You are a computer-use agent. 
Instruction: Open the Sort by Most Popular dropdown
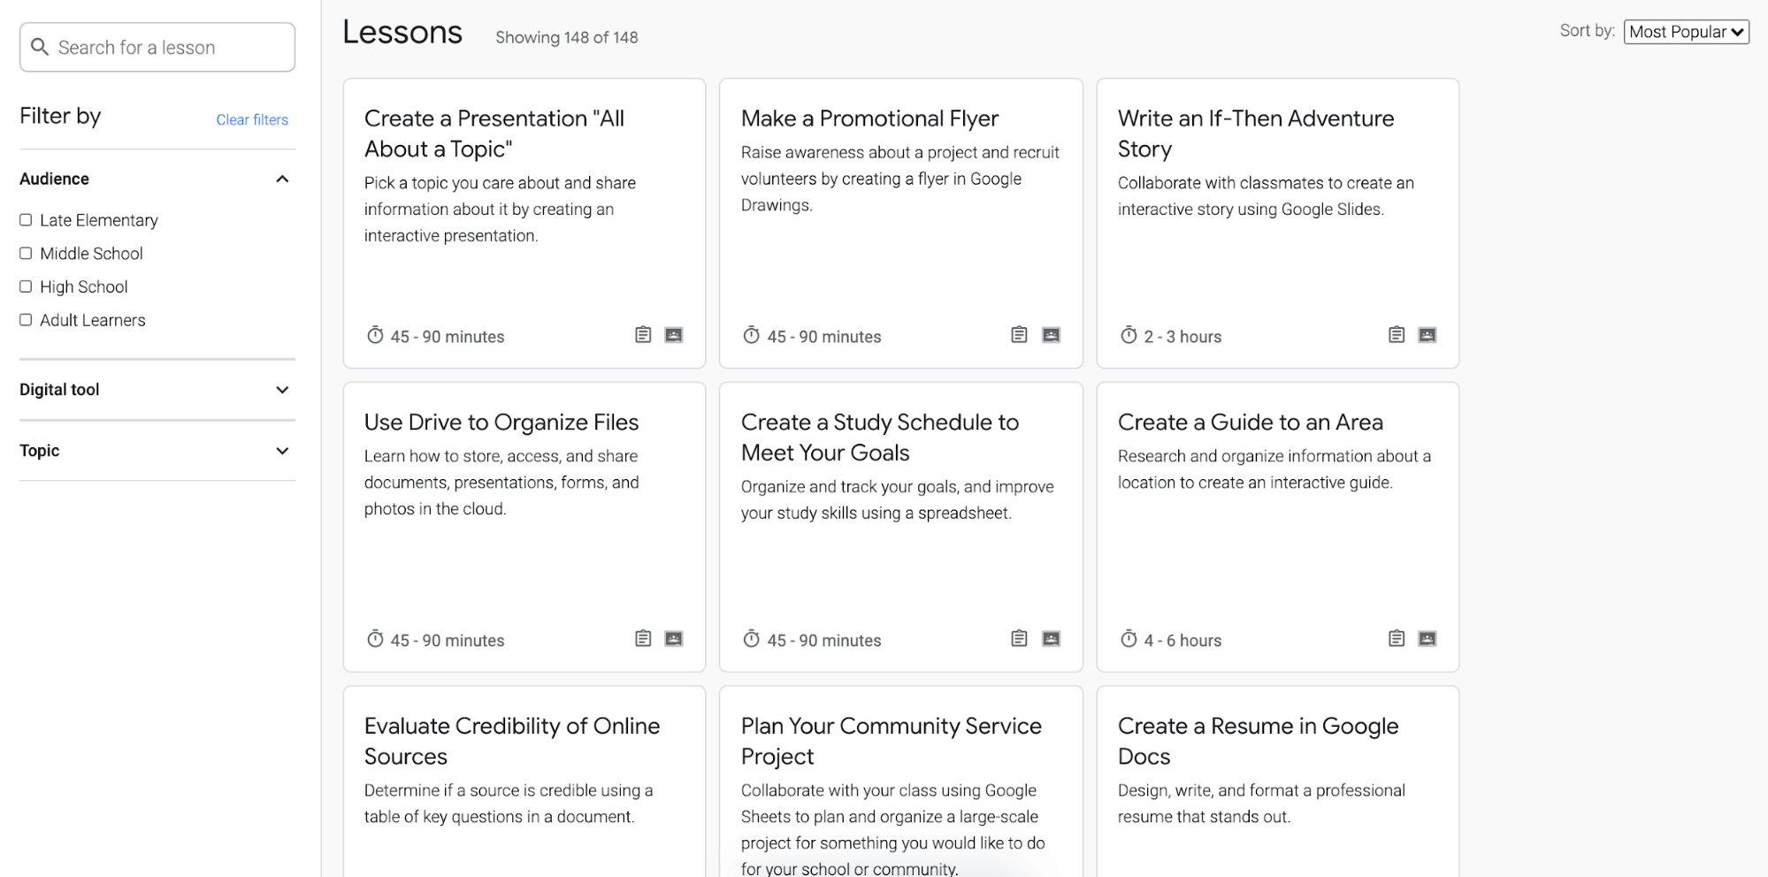(1686, 32)
